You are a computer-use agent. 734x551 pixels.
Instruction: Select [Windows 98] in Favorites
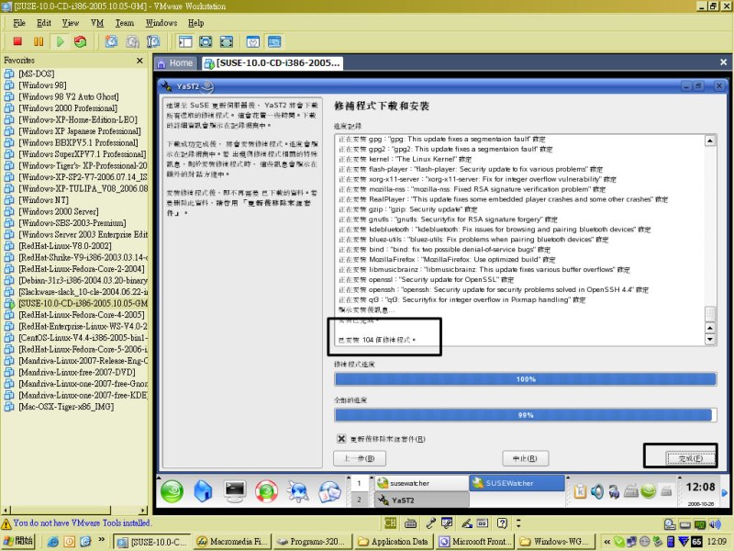point(42,85)
